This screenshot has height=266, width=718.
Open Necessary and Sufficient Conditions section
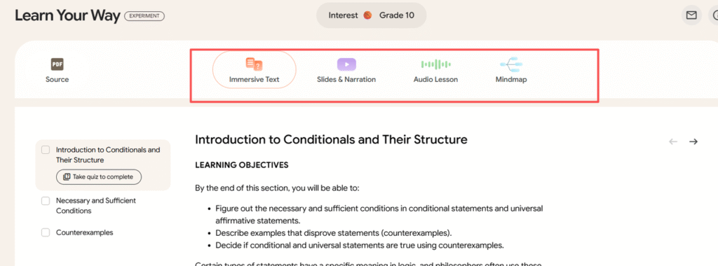pos(95,206)
